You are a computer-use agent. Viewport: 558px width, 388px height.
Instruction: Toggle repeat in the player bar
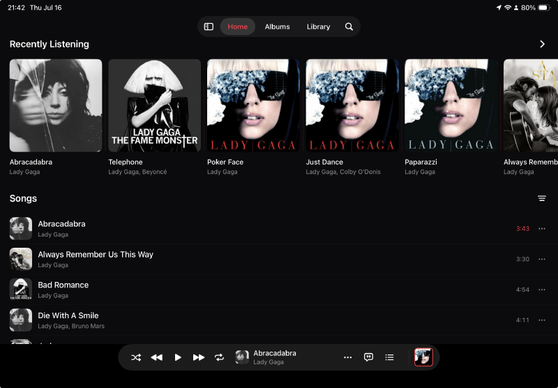pyautogui.click(x=219, y=357)
